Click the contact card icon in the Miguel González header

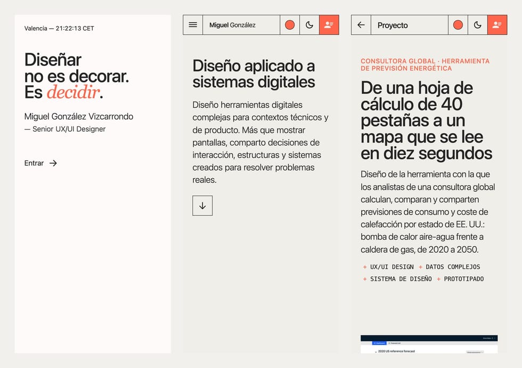(x=329, y=25)
